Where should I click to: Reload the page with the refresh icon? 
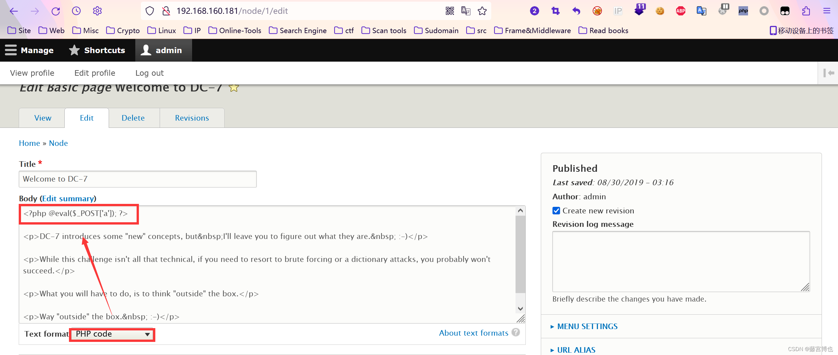point(55,11)
